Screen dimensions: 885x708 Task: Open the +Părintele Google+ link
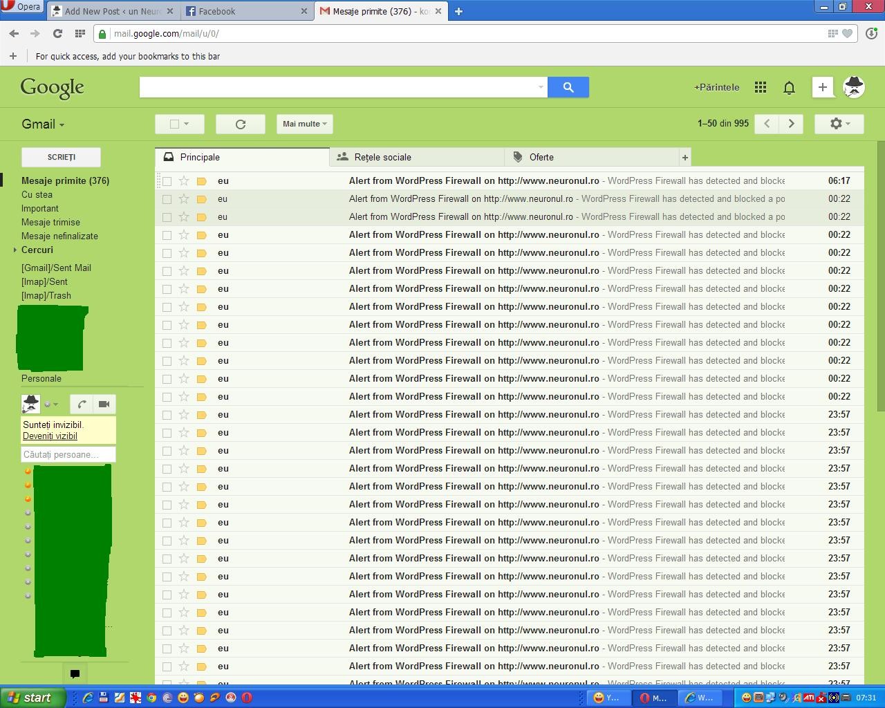[716, 87]
